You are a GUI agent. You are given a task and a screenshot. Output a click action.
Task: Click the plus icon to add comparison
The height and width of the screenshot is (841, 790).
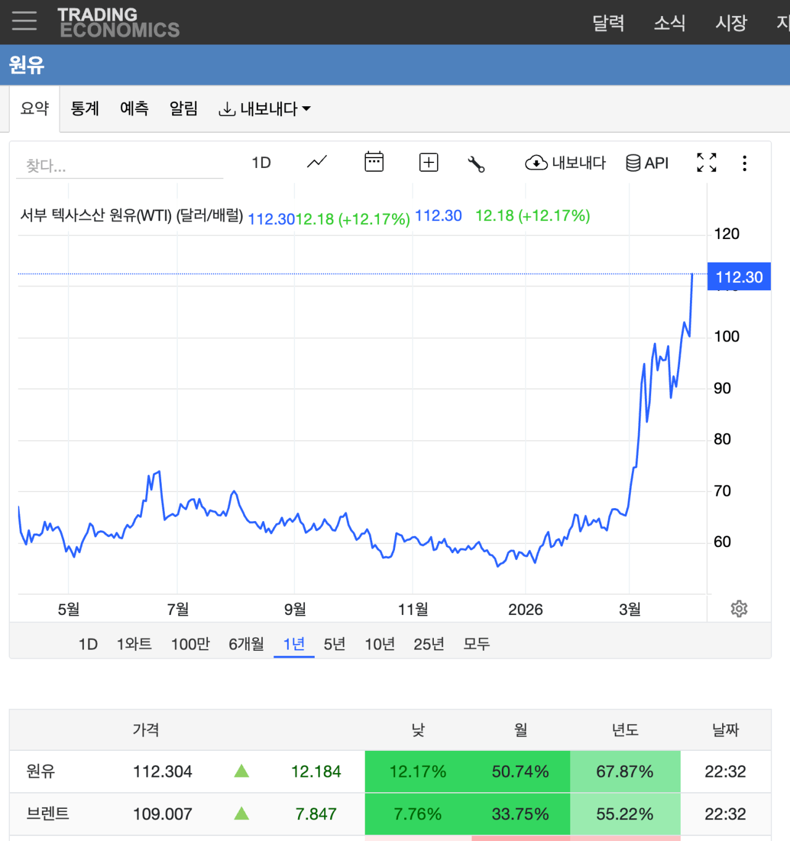[x=428, y=162]
